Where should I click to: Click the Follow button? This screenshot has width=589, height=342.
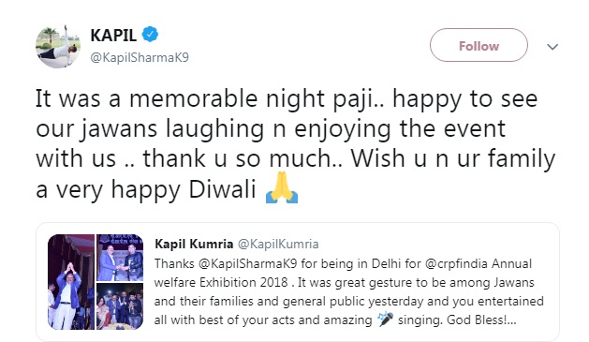(479, 45)
